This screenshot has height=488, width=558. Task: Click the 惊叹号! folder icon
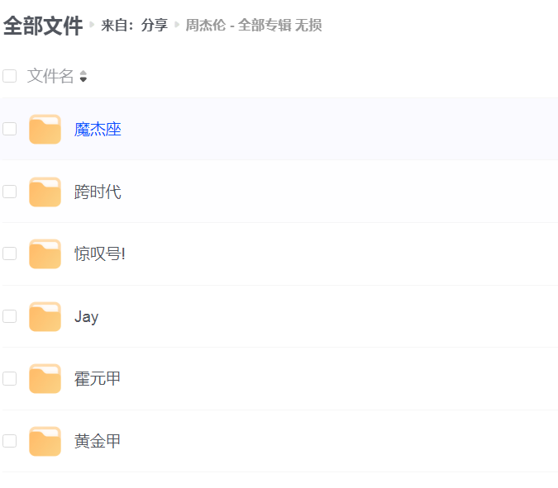click(45, 253)
